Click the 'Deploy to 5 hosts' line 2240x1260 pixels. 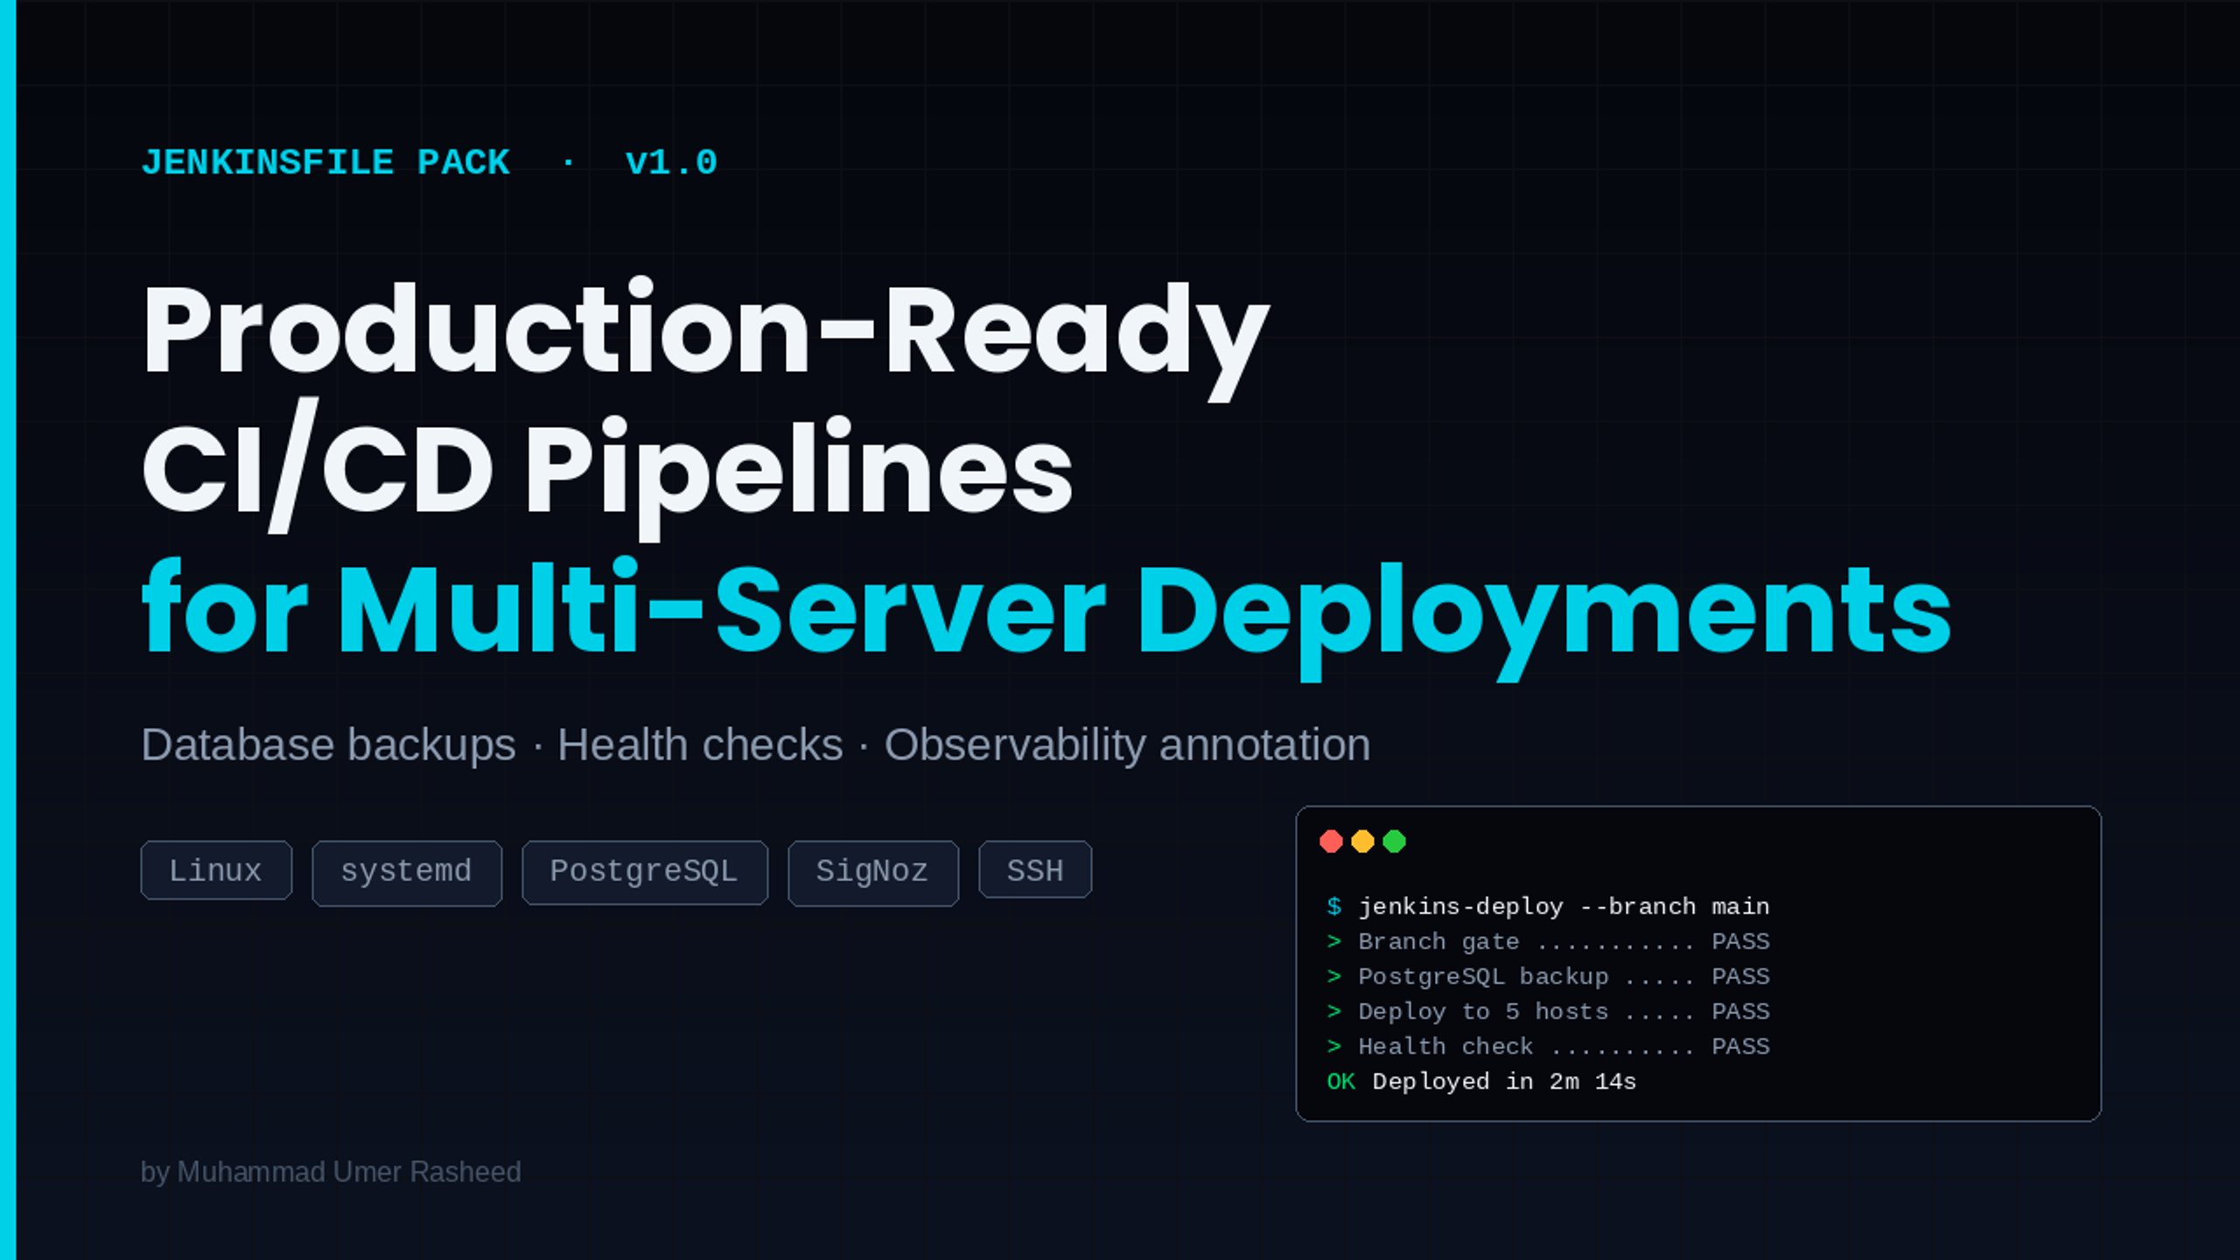click(x=1549, y=1011)
